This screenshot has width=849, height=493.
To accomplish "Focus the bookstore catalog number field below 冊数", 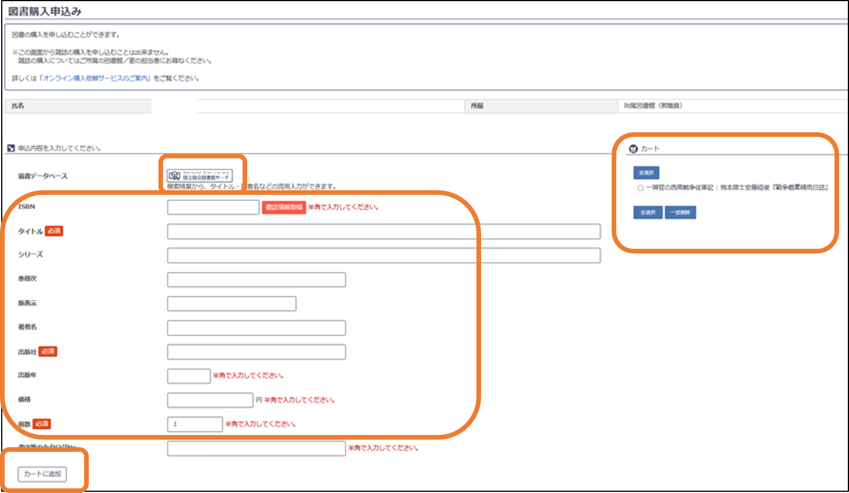I will pos(256,448).
